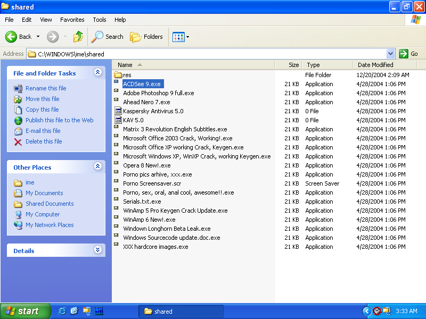Click the E-mail this file envelope icon
This screenshot has height=319, width=426.
[x=18, y=131]
